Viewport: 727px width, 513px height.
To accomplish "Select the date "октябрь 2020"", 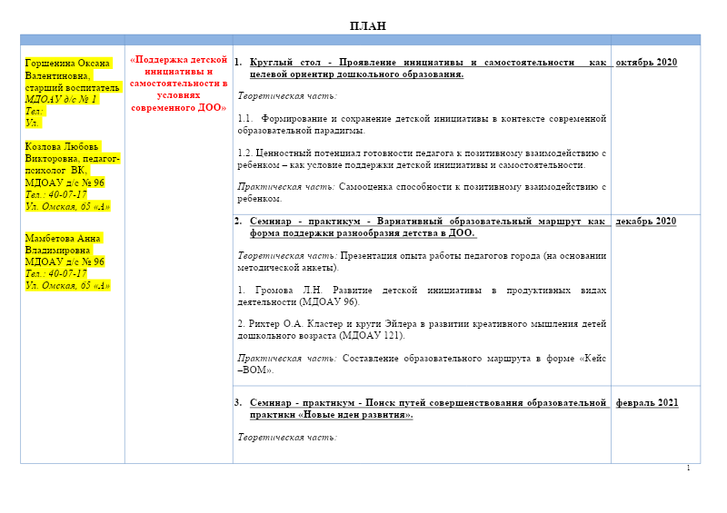I will pos(646,63).
